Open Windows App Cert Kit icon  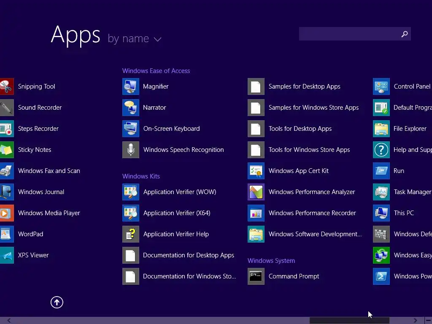click(x=256, y=171)
